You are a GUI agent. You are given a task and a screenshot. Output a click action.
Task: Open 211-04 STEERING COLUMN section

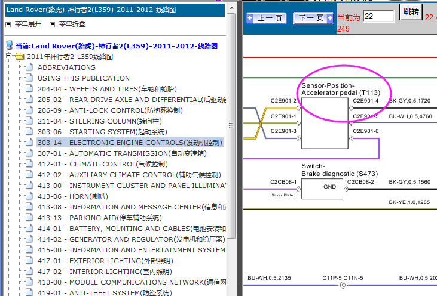point(100,121)
